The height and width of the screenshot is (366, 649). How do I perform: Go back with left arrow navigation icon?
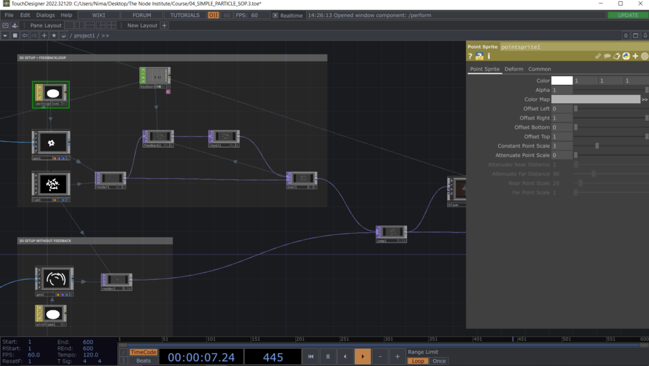coord(25,35)
